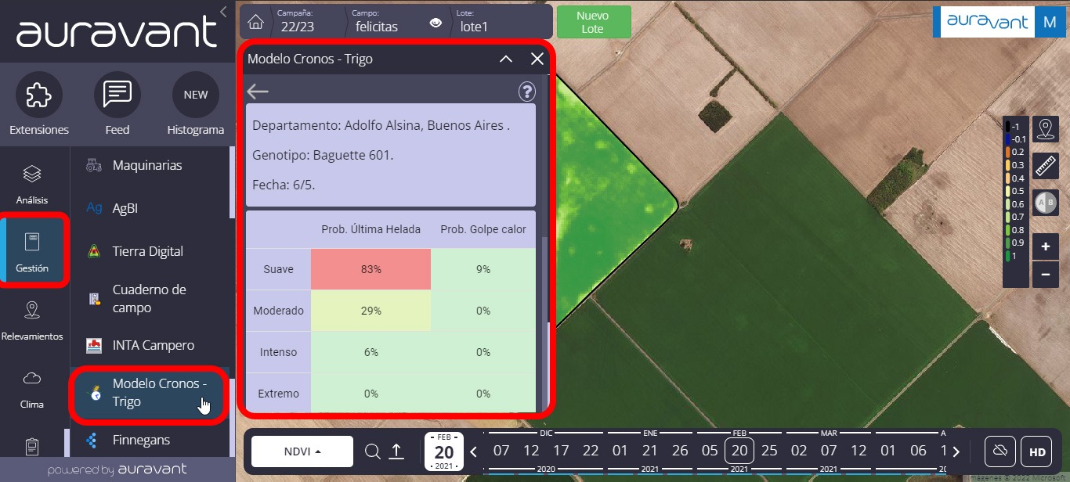Image resolution: width=1070 pixels, height=482 pixels.
Task: Open the Feb 20 2021 date picker
Action: 444,452
